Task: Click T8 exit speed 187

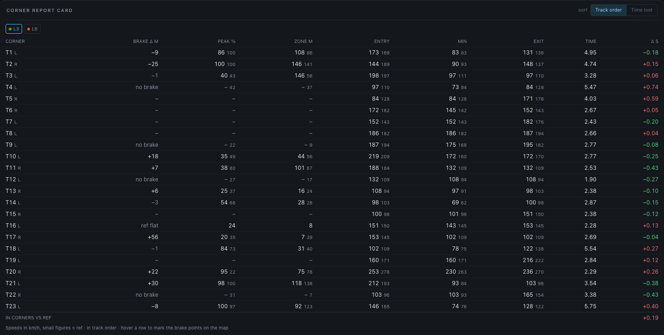Action: click(528, 133)
